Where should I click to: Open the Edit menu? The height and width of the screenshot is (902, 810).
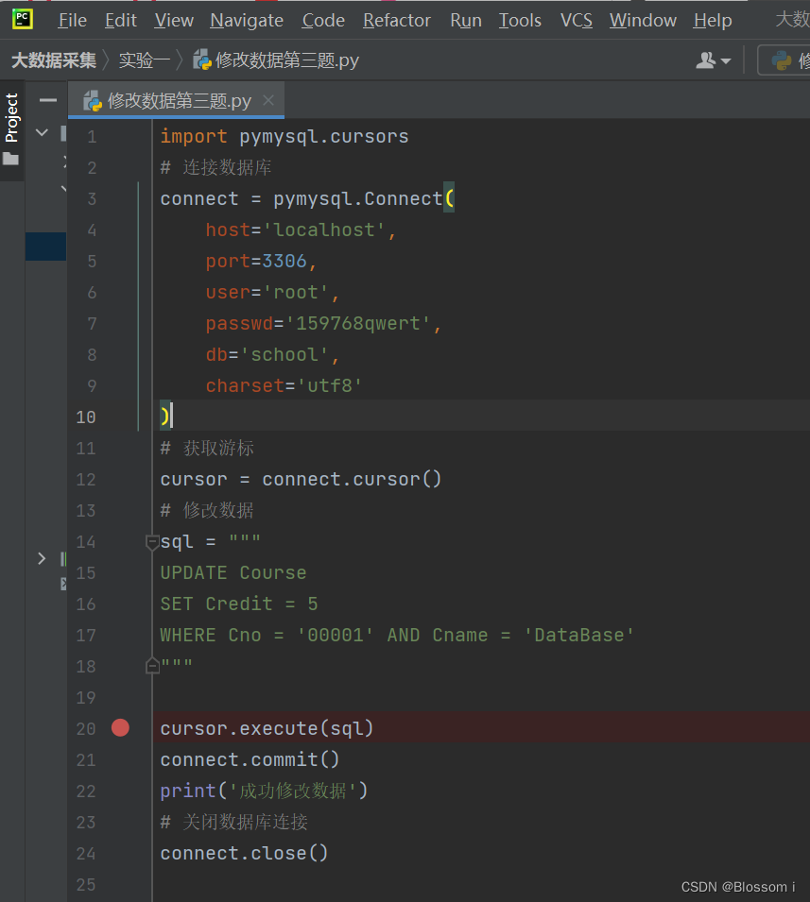coord(120,20)
